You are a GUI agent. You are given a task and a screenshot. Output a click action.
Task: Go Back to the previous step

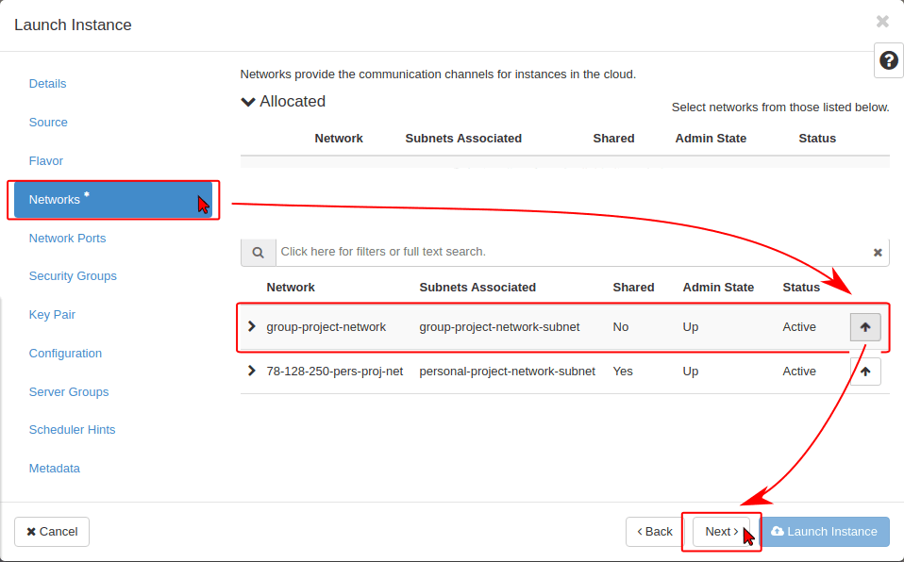coord(654,532)
